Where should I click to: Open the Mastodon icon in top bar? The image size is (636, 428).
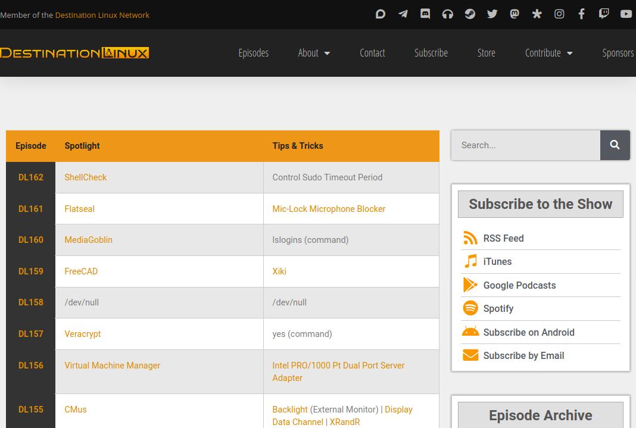pyautogui.click(x=515, y=14)
